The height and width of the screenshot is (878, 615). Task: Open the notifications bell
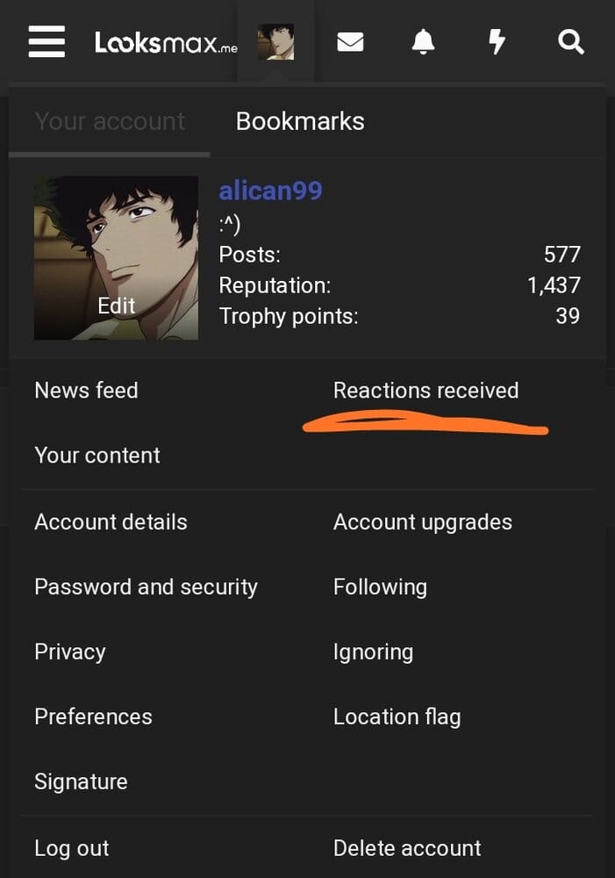point(423,42)
